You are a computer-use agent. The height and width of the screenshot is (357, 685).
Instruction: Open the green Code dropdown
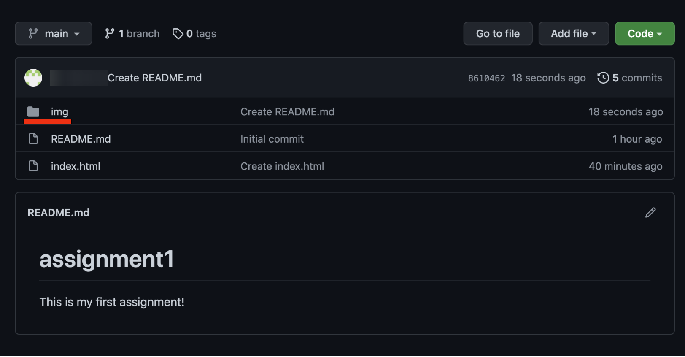[644, 34]
